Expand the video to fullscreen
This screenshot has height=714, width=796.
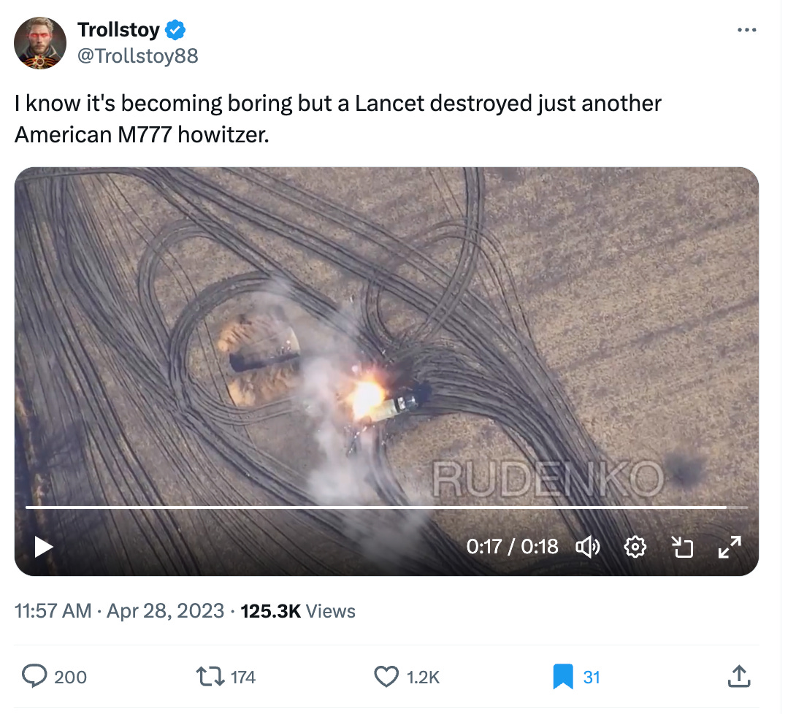(x=730, y=547)
